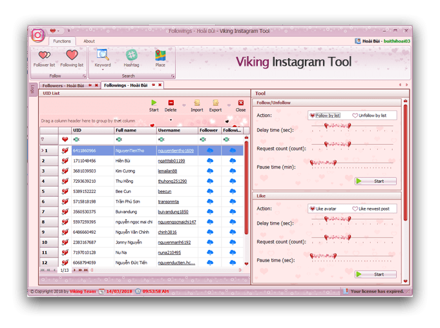The width and height of the screenshot is (440, 328).
Task: Click the heart icon in row 5 Bee Cun
Action: pos(65,191)
